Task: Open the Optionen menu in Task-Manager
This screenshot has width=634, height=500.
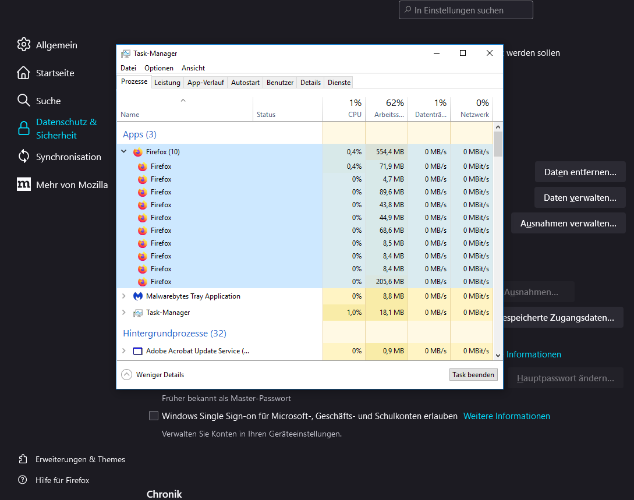Action: [159, 68]
